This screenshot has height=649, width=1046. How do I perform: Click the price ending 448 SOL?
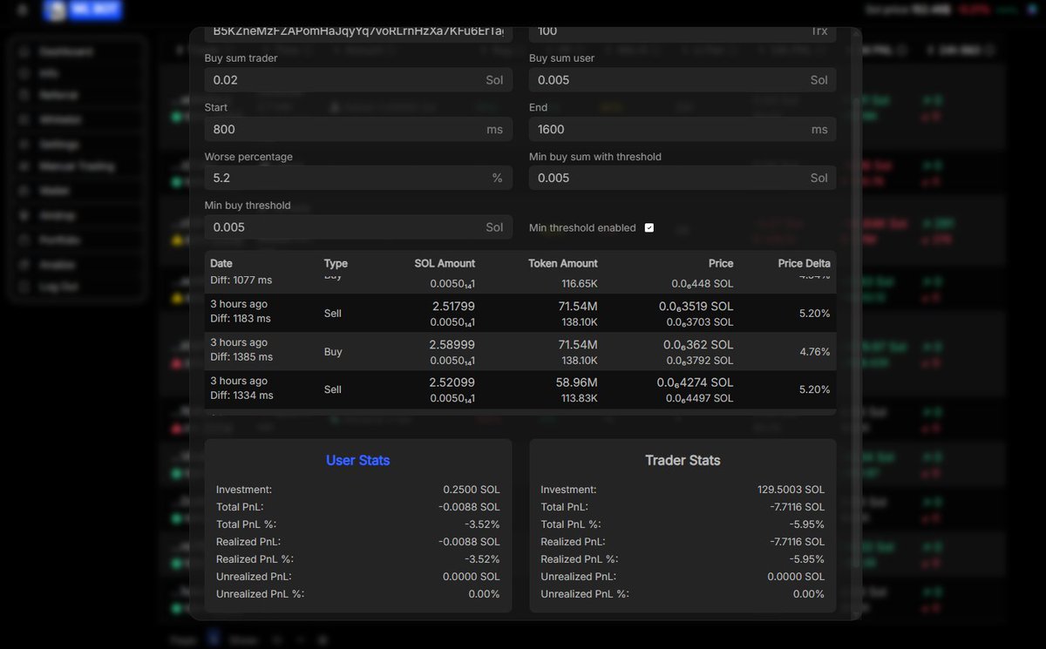(x=703, y=284)
